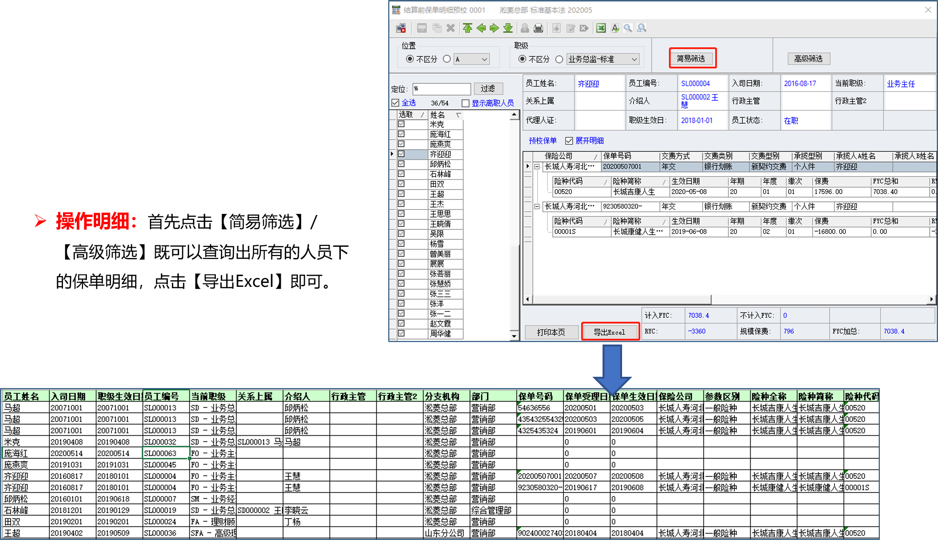Open the 位置 dropdown showing A
The height and width of the screenshot is (540, 938).
471,59
